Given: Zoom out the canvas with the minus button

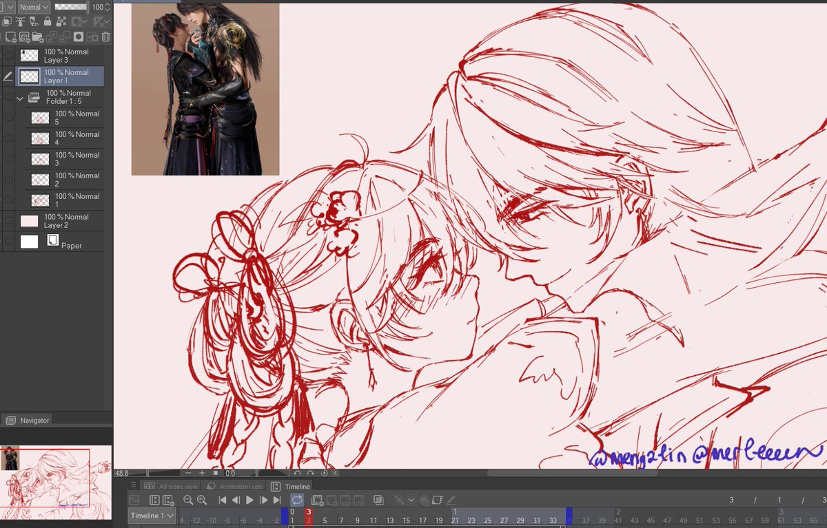Looking at the screenshot, I should [188, 473].
